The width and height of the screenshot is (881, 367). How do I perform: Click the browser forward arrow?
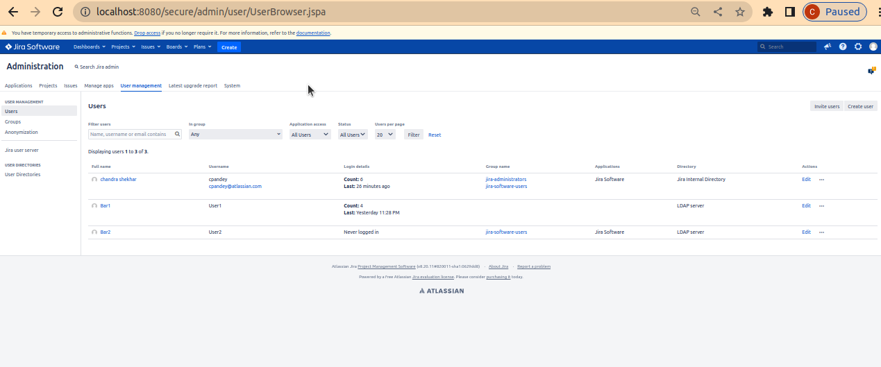[x=35, y=12]
